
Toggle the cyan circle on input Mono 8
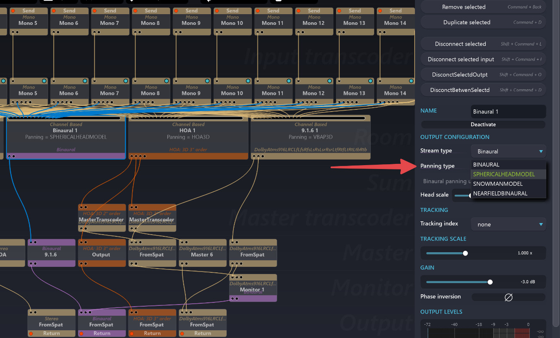166,81
